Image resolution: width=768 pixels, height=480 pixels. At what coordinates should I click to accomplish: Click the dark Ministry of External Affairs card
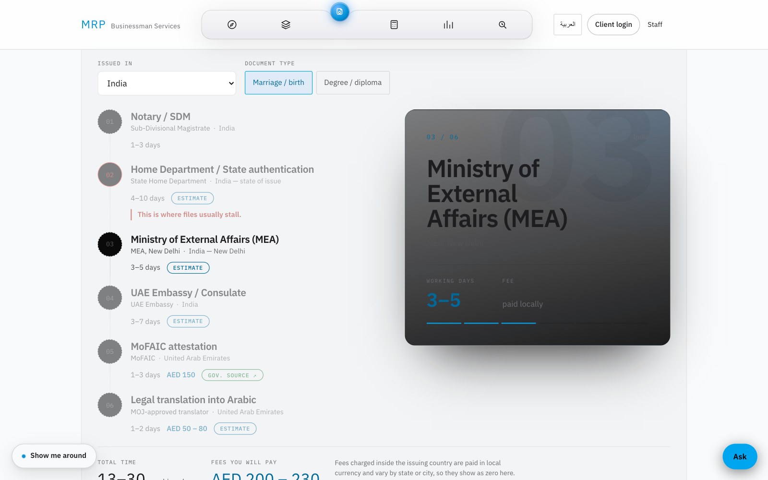tap(538, 228)
